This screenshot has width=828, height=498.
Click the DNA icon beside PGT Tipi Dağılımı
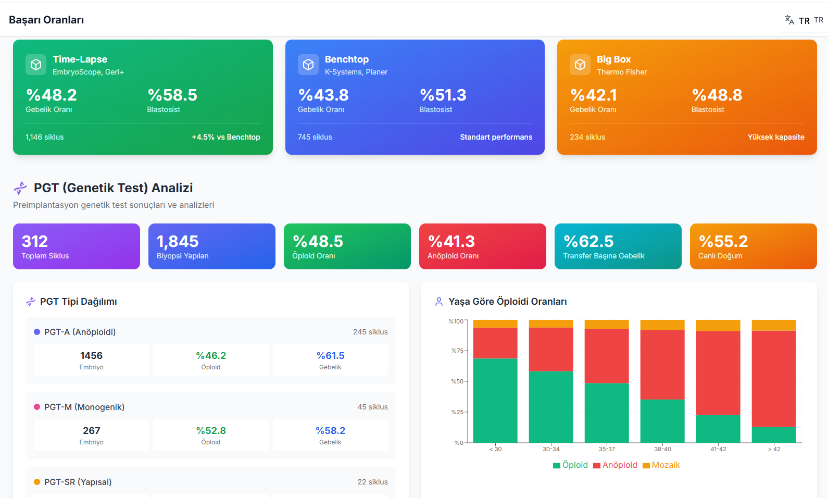pos(31,302)
